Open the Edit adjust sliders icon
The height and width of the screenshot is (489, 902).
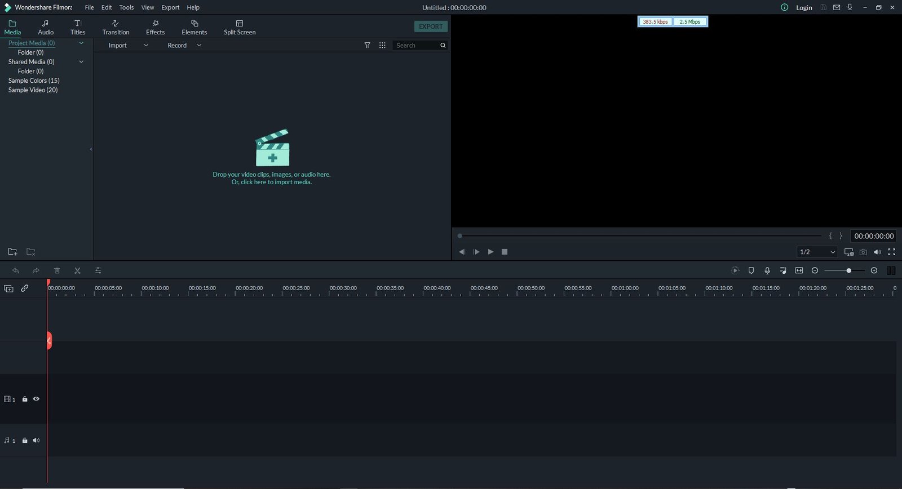pos(98,270)
